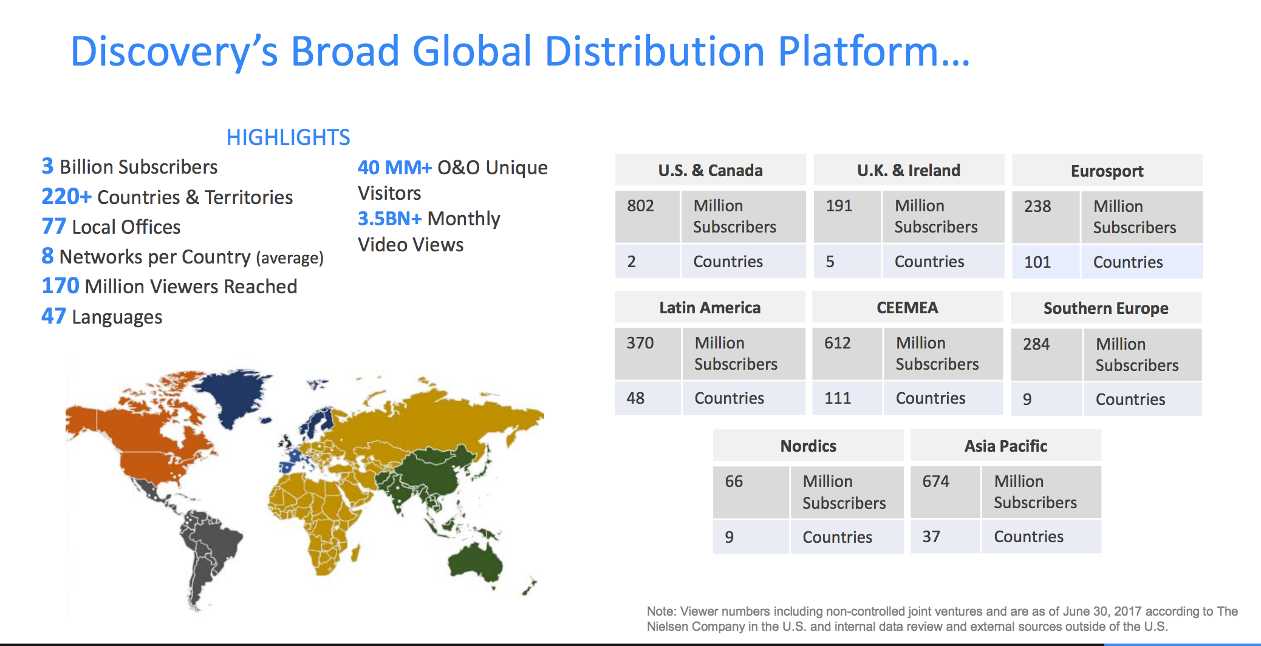Click the 'U.S. & Canada' table header
This screenshot has width=1261, height=646.
(710, 170)
